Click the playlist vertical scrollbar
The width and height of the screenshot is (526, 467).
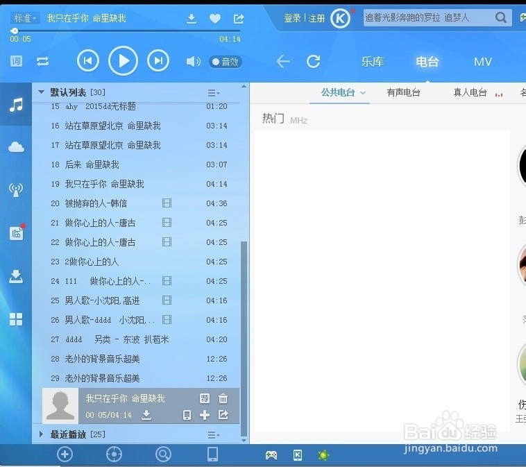[x=244, y=337]
